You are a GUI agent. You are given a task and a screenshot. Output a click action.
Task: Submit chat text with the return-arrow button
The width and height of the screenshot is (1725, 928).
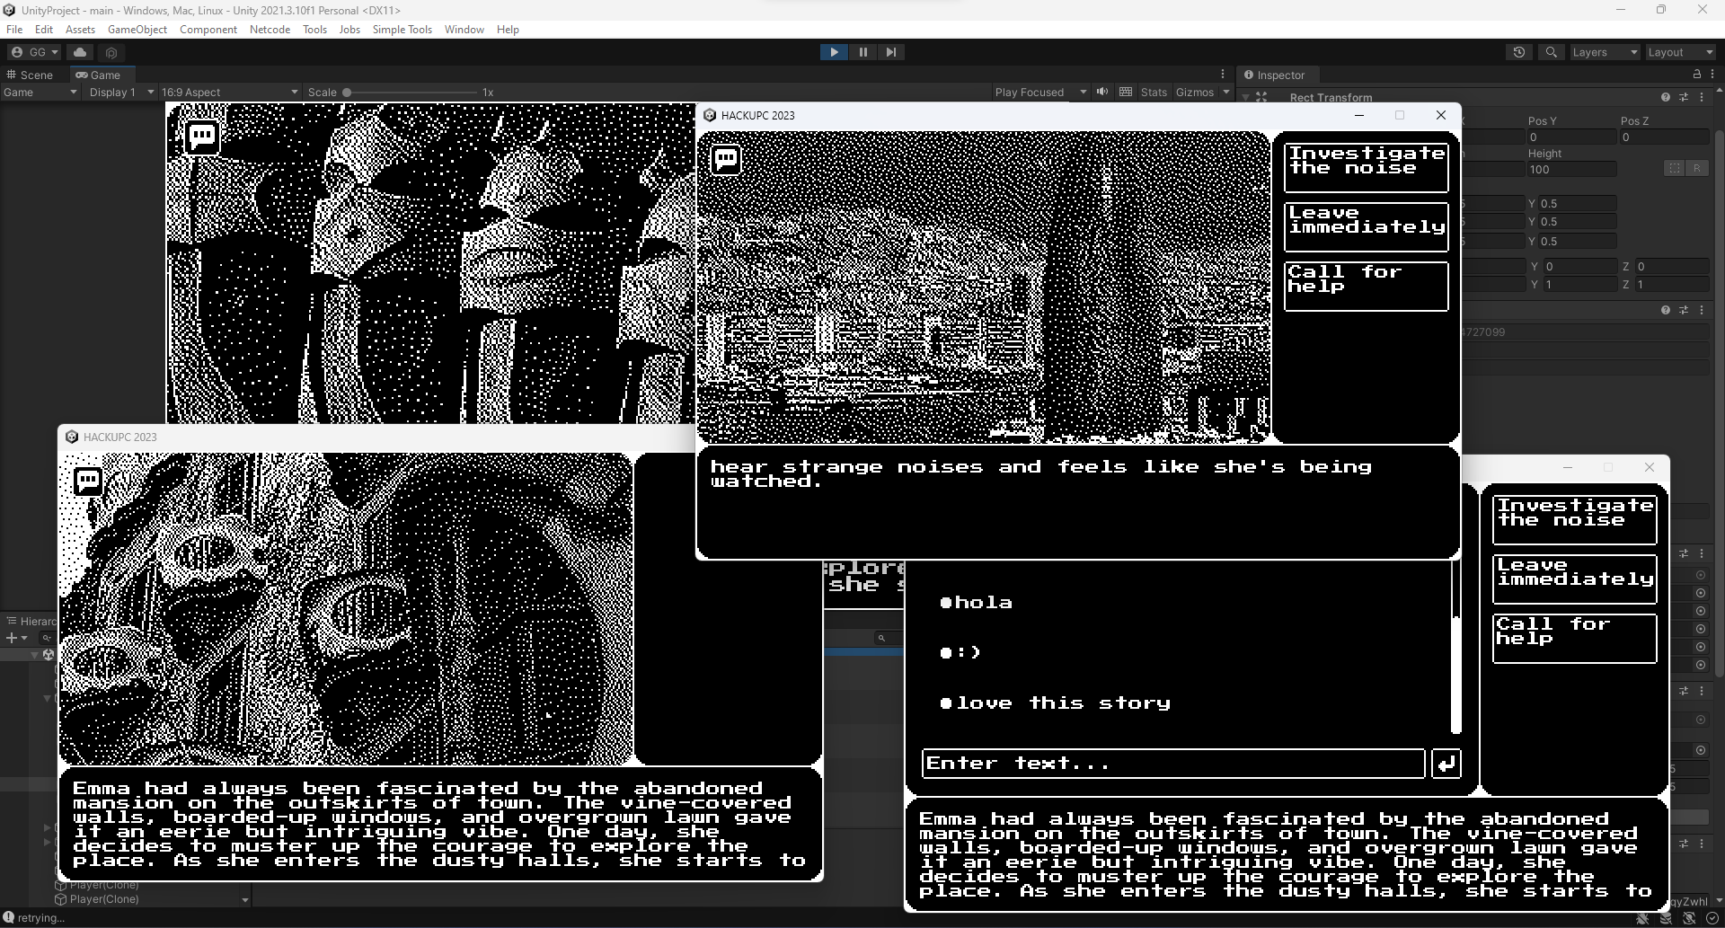click(1446, 764)
